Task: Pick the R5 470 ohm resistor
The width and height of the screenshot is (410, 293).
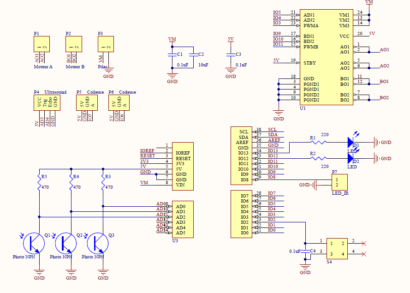Action: [x=40, y=184]
